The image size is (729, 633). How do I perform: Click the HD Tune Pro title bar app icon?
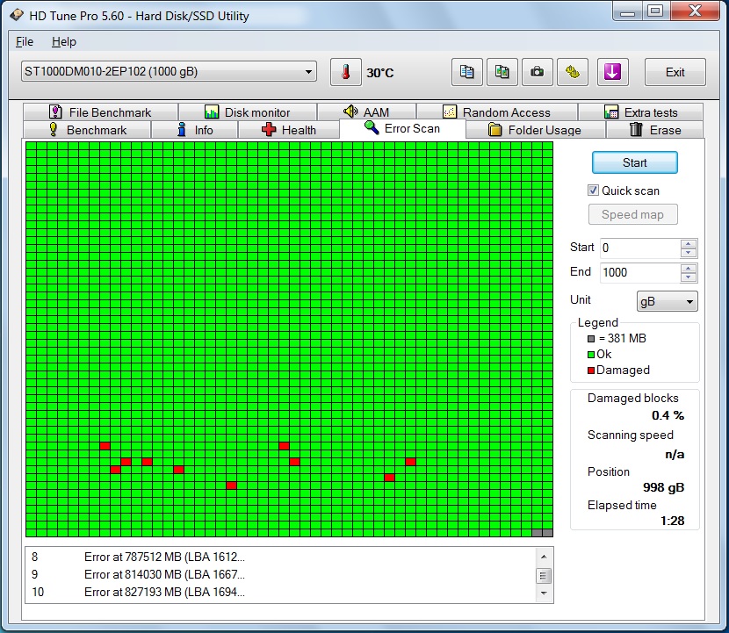coord(17,15)
